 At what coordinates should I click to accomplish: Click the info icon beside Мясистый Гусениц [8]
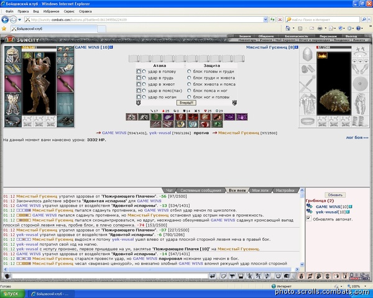(297, 47)
